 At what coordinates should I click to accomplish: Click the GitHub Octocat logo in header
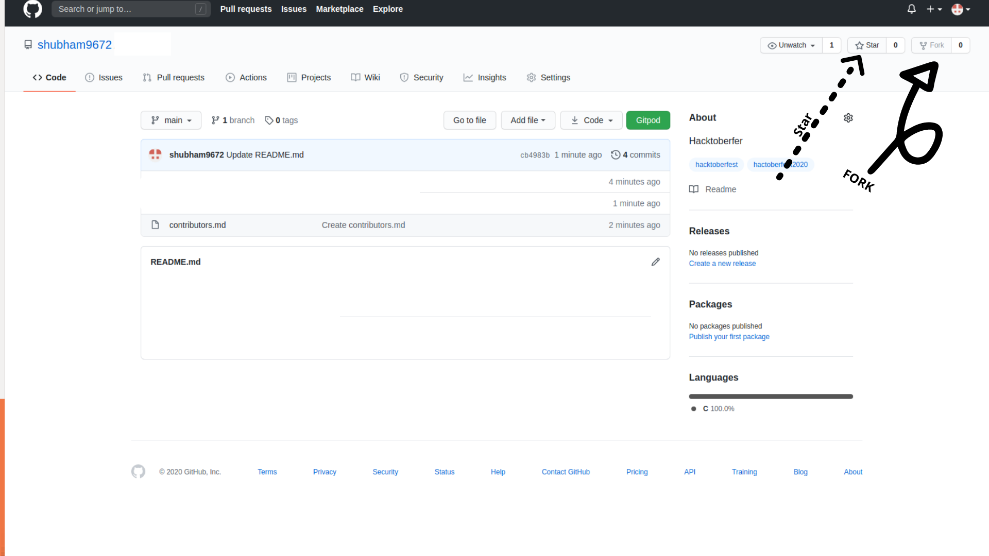[32, 9]
